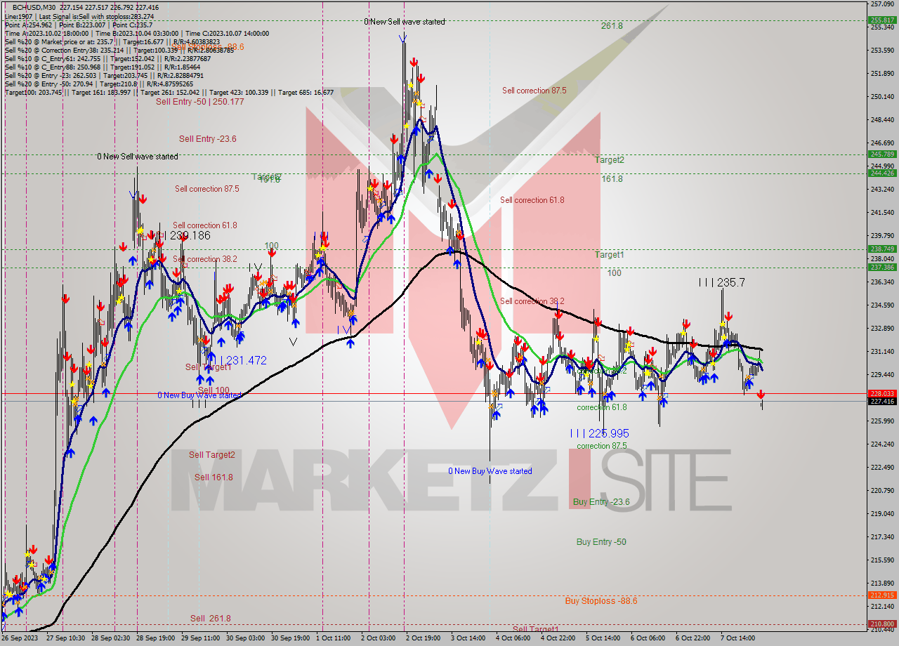
Task: Click the 217.340 price axis value
Action: pos(881,536)
